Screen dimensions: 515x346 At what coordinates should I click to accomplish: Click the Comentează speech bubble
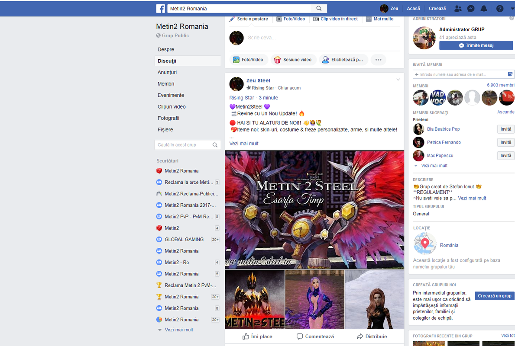tap(315, 336)
